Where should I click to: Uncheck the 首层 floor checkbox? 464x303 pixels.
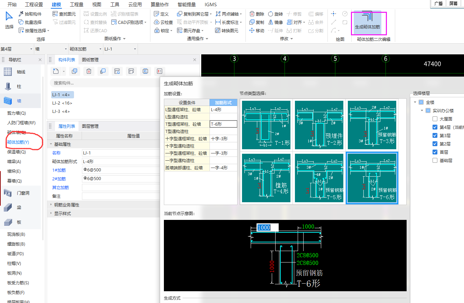coord(435,152)
